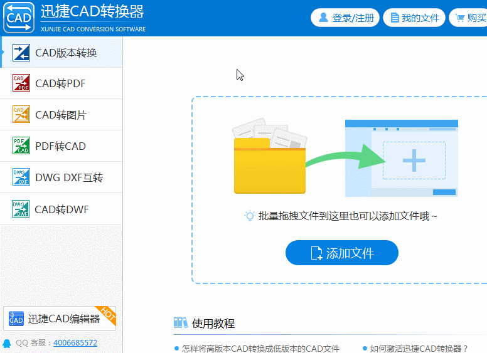Click the 迅捷CAD编辑器 app icon
Screen dimensions: 487x353
coord(16,319)
